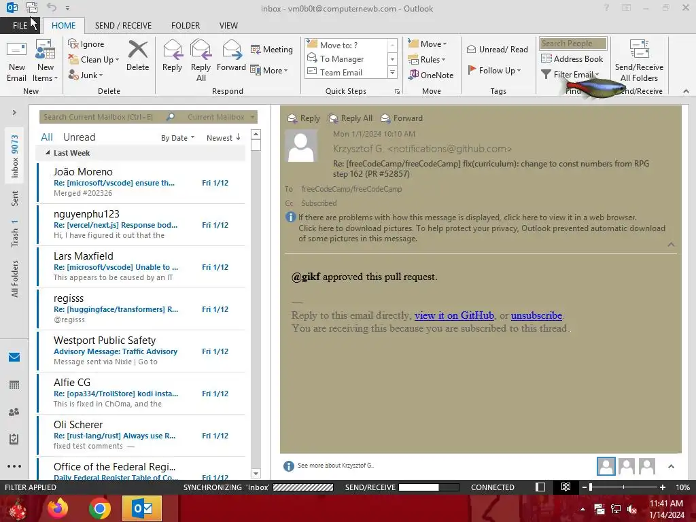Open the Move dropdown
The width and height of the screenshot is (696, 522).
427,44
